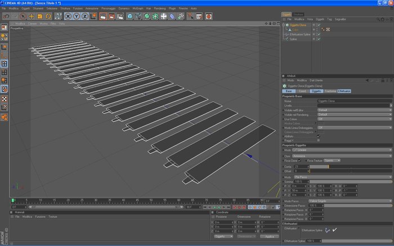394x246 pixels.
Task: Click the Conta slider bar
Action: click(351, 166)
